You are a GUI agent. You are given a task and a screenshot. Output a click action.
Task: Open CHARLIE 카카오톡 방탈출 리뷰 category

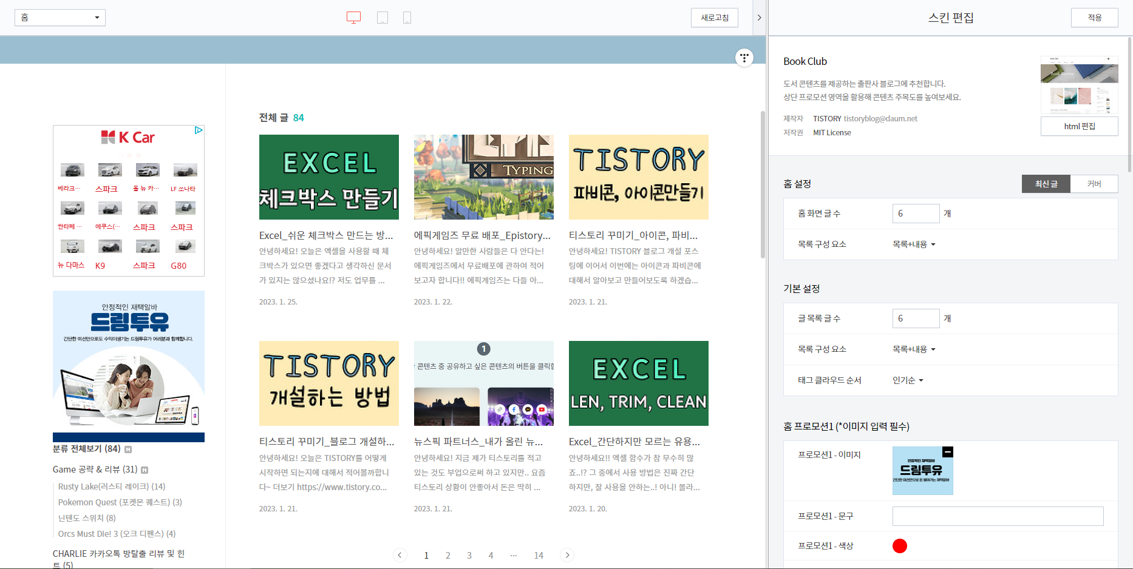click(x=119, y=559)
